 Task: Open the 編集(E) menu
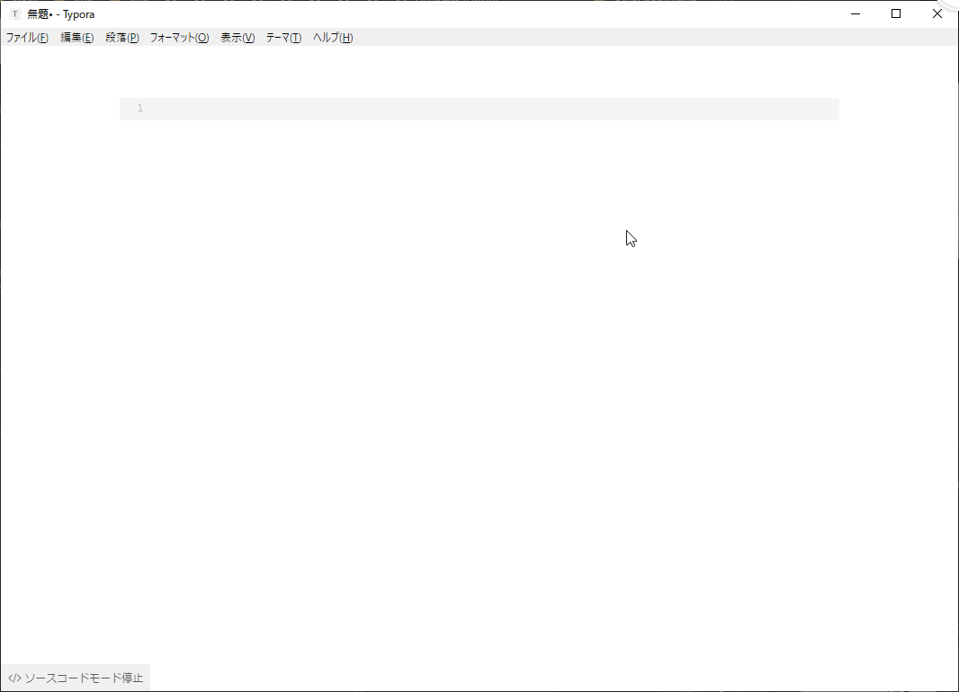pyautogui.click(x=77, y=38)
